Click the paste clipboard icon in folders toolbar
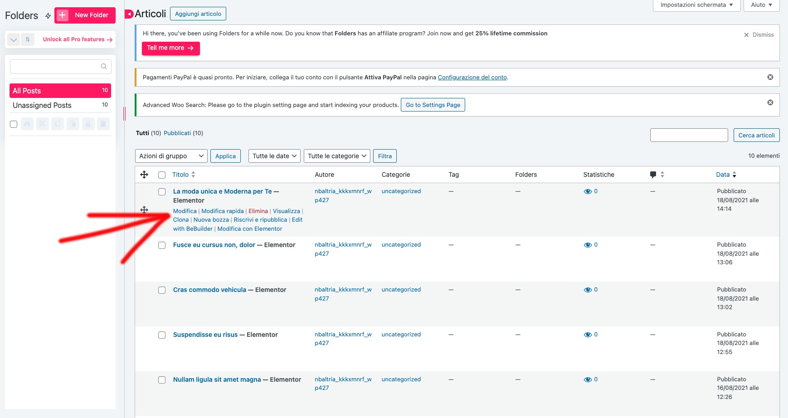Viewport: 788px width, 418px height. point(73,124)
